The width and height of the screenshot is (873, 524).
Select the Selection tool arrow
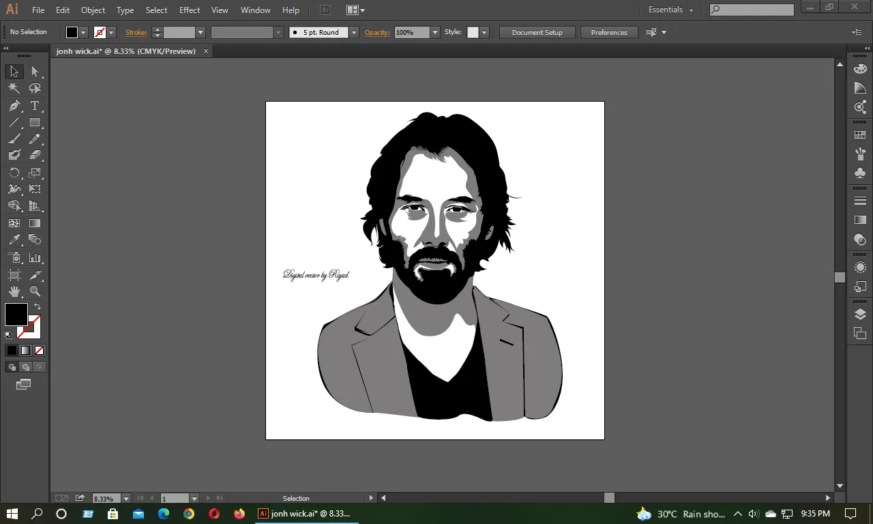coord(14,72)
